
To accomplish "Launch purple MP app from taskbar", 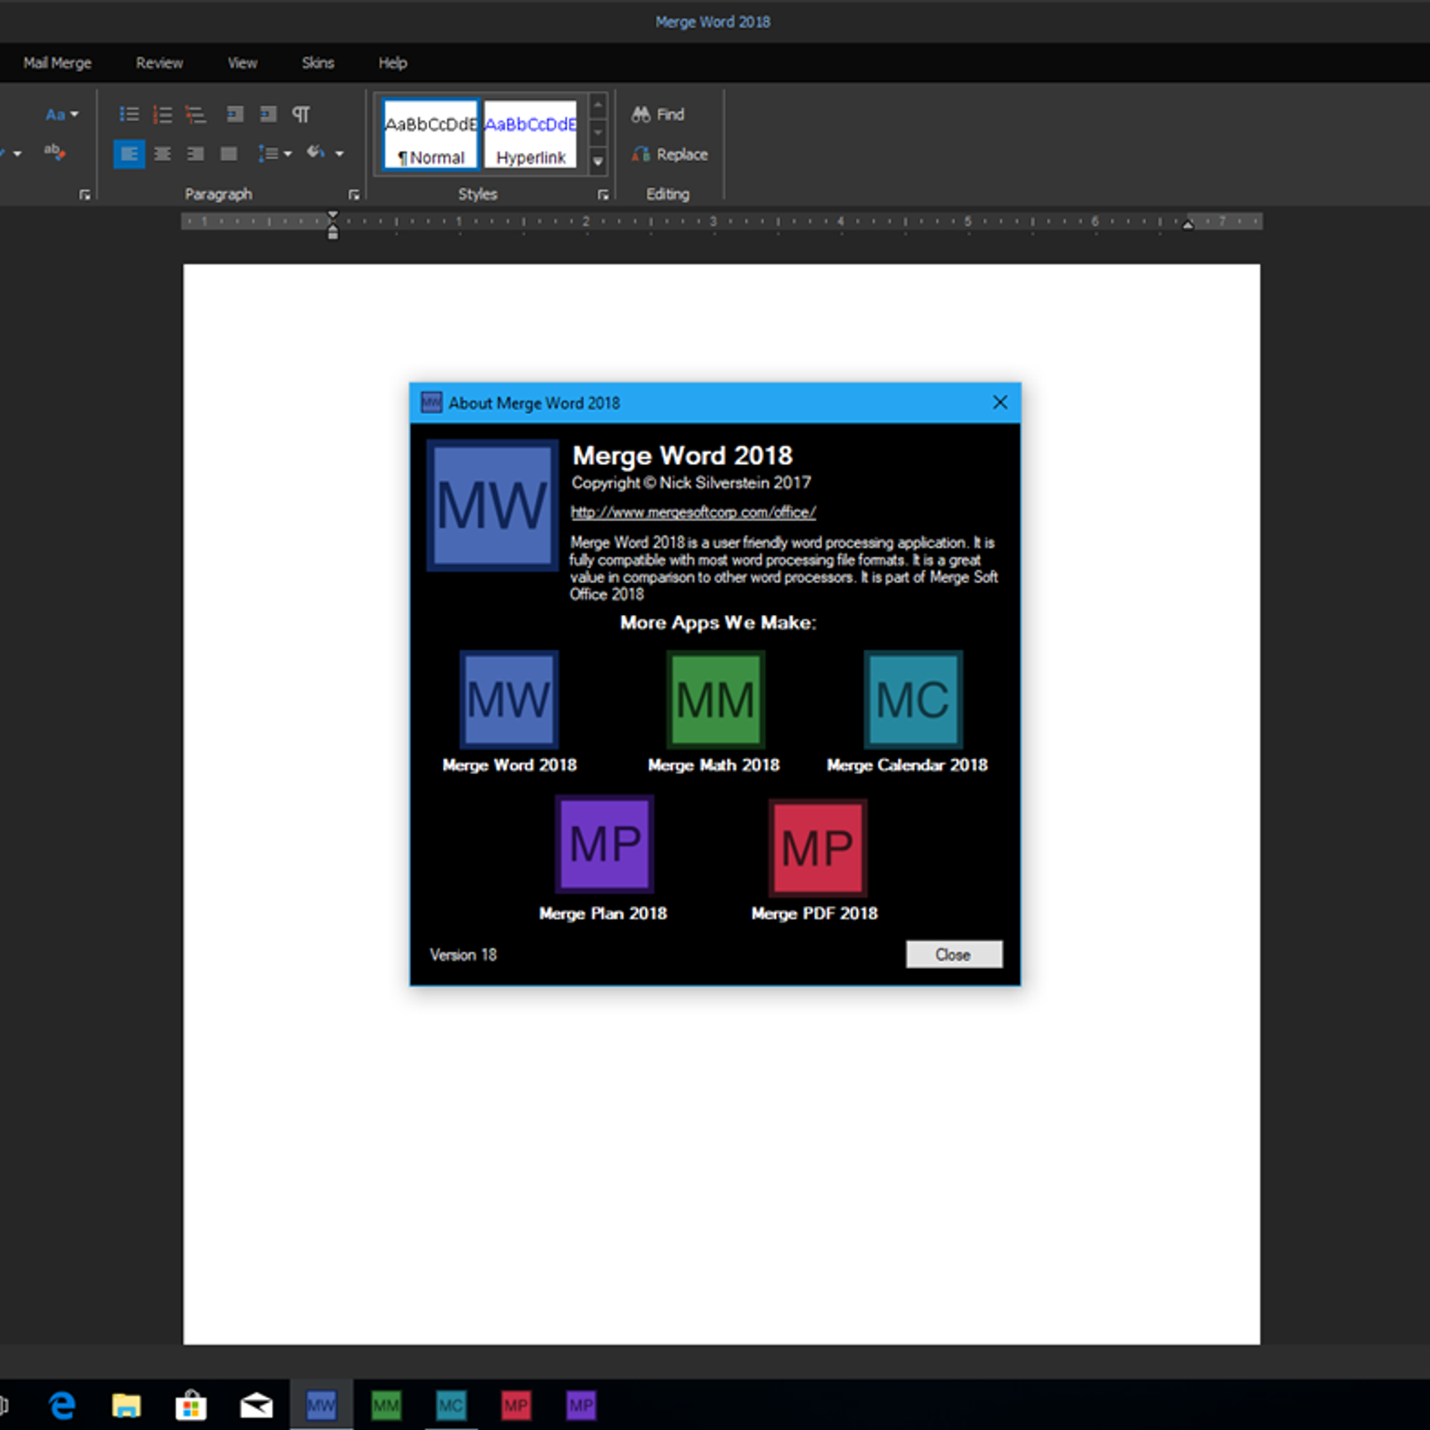I will tap(581, 1406).
